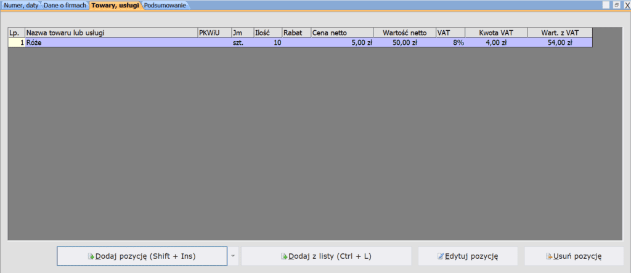Open the Dane o firmach tab
Screen dimensions: 631x273
click(x=65, y=5)
